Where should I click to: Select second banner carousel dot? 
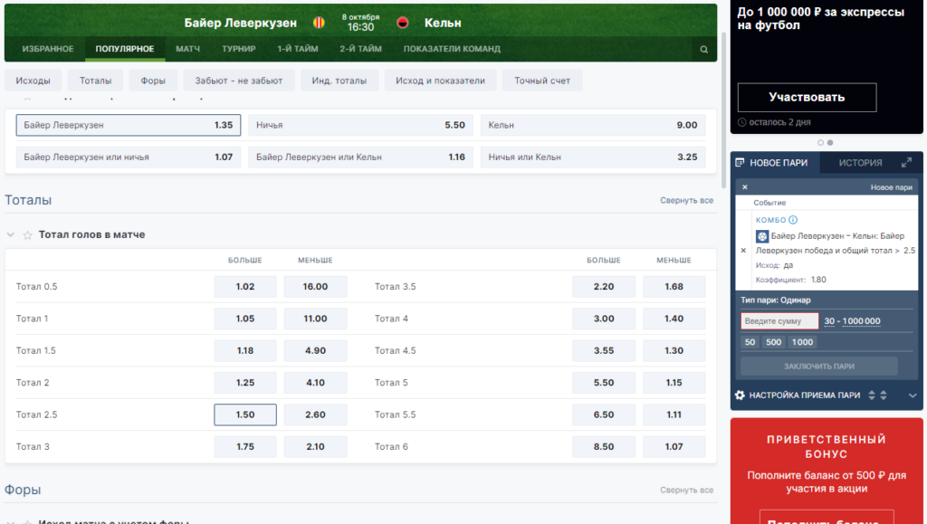coord(830,143)
